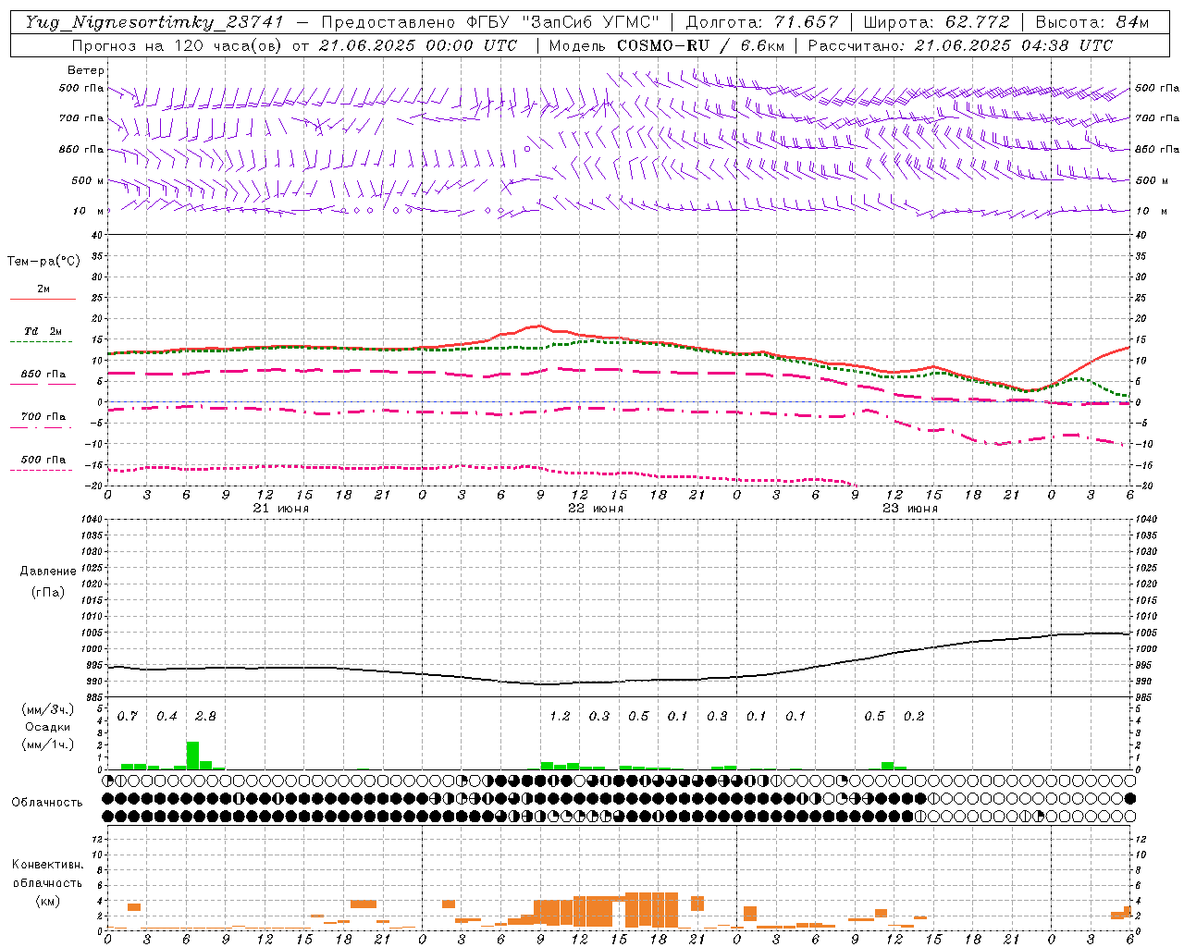The height and width of the screenshot is (947, 1184).
Task: Click the 23 июня date label
Action: tap(910, 509)
